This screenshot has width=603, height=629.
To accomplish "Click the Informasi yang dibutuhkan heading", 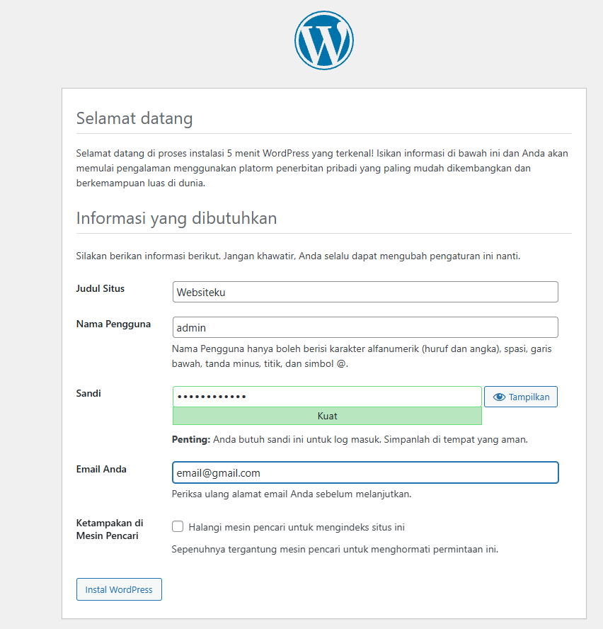I will click(176, 218).
